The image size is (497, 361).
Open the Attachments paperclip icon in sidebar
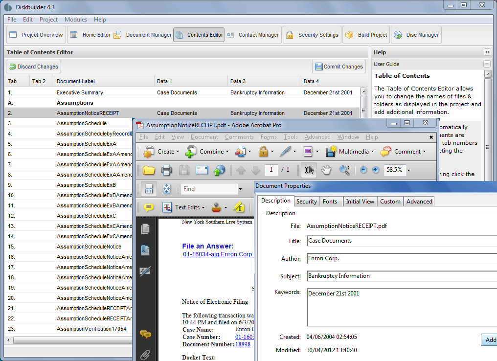coord(145,355)
